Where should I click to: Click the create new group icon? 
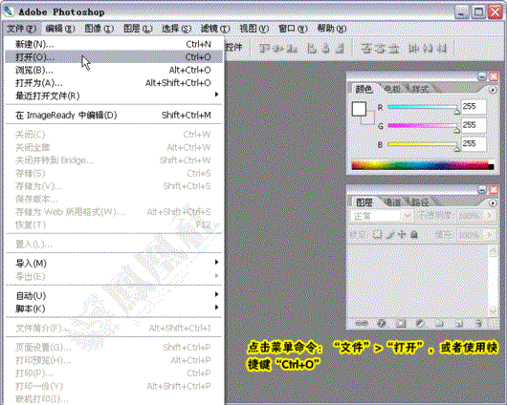[439, 323]
